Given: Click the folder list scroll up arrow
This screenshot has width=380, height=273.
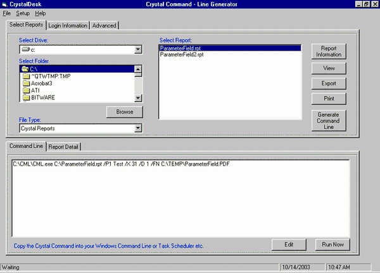Looking at the screenshot, I should click(138, 69).
